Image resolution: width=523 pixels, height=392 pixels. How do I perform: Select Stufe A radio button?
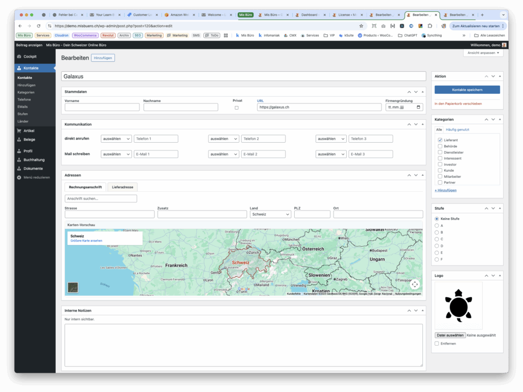pyautogui.click(x=437, y=225)
